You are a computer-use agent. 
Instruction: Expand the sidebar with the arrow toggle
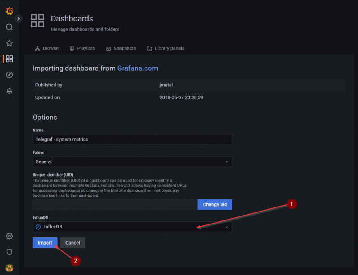click(x=18, y=18)
